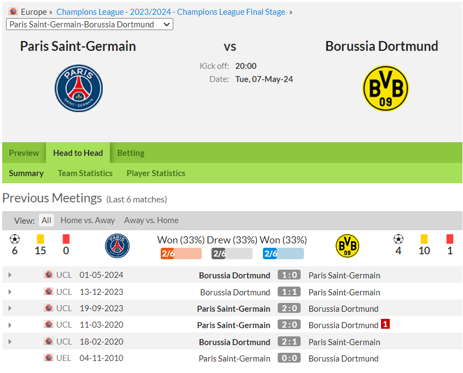
Task: Click the orange 2/6 PSG wins bar
Action: [x=181, y=253]
